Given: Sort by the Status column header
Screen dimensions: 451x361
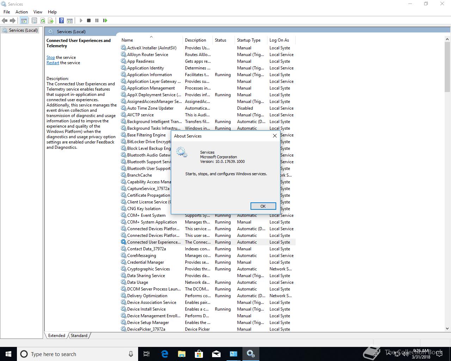Looking at the screenshot, I should [x=224, y=40].
